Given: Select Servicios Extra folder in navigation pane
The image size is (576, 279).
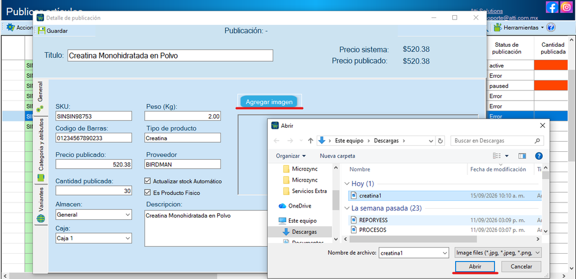Looking at the screenshot, I should 309,191.
